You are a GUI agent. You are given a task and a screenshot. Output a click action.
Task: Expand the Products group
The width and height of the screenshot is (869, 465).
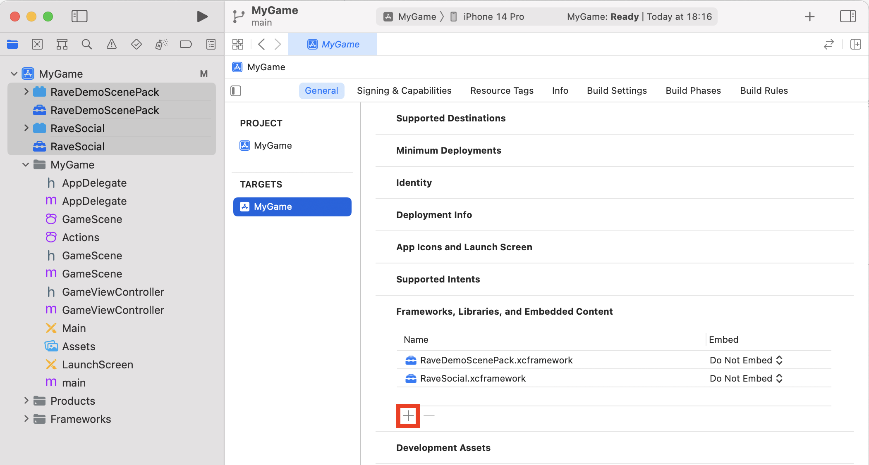point(26,401)
